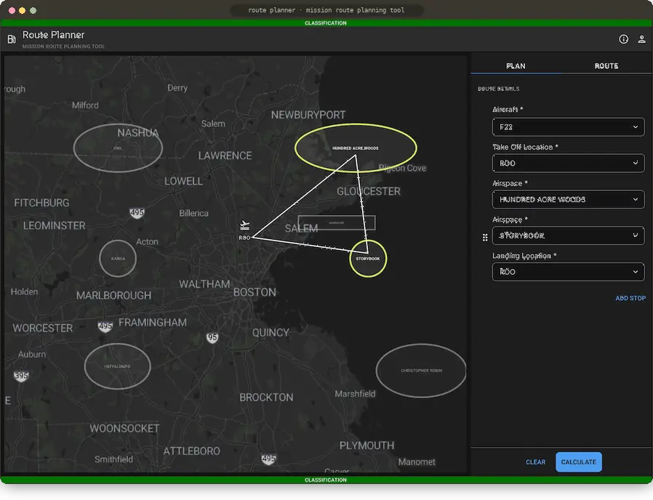This screenshot has width=653, height=500.
Task: Click the Route Planner app logo icon
Action: click(x=12, y=39)
